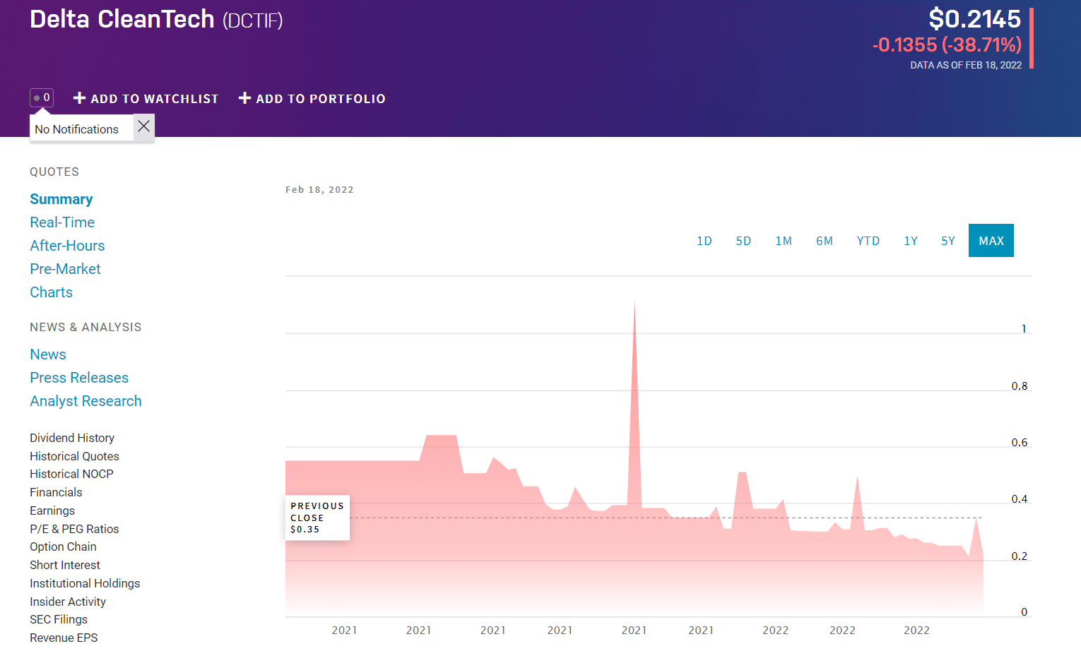
Task: Open Historical NOCP
Action: (x=71, y=474)
